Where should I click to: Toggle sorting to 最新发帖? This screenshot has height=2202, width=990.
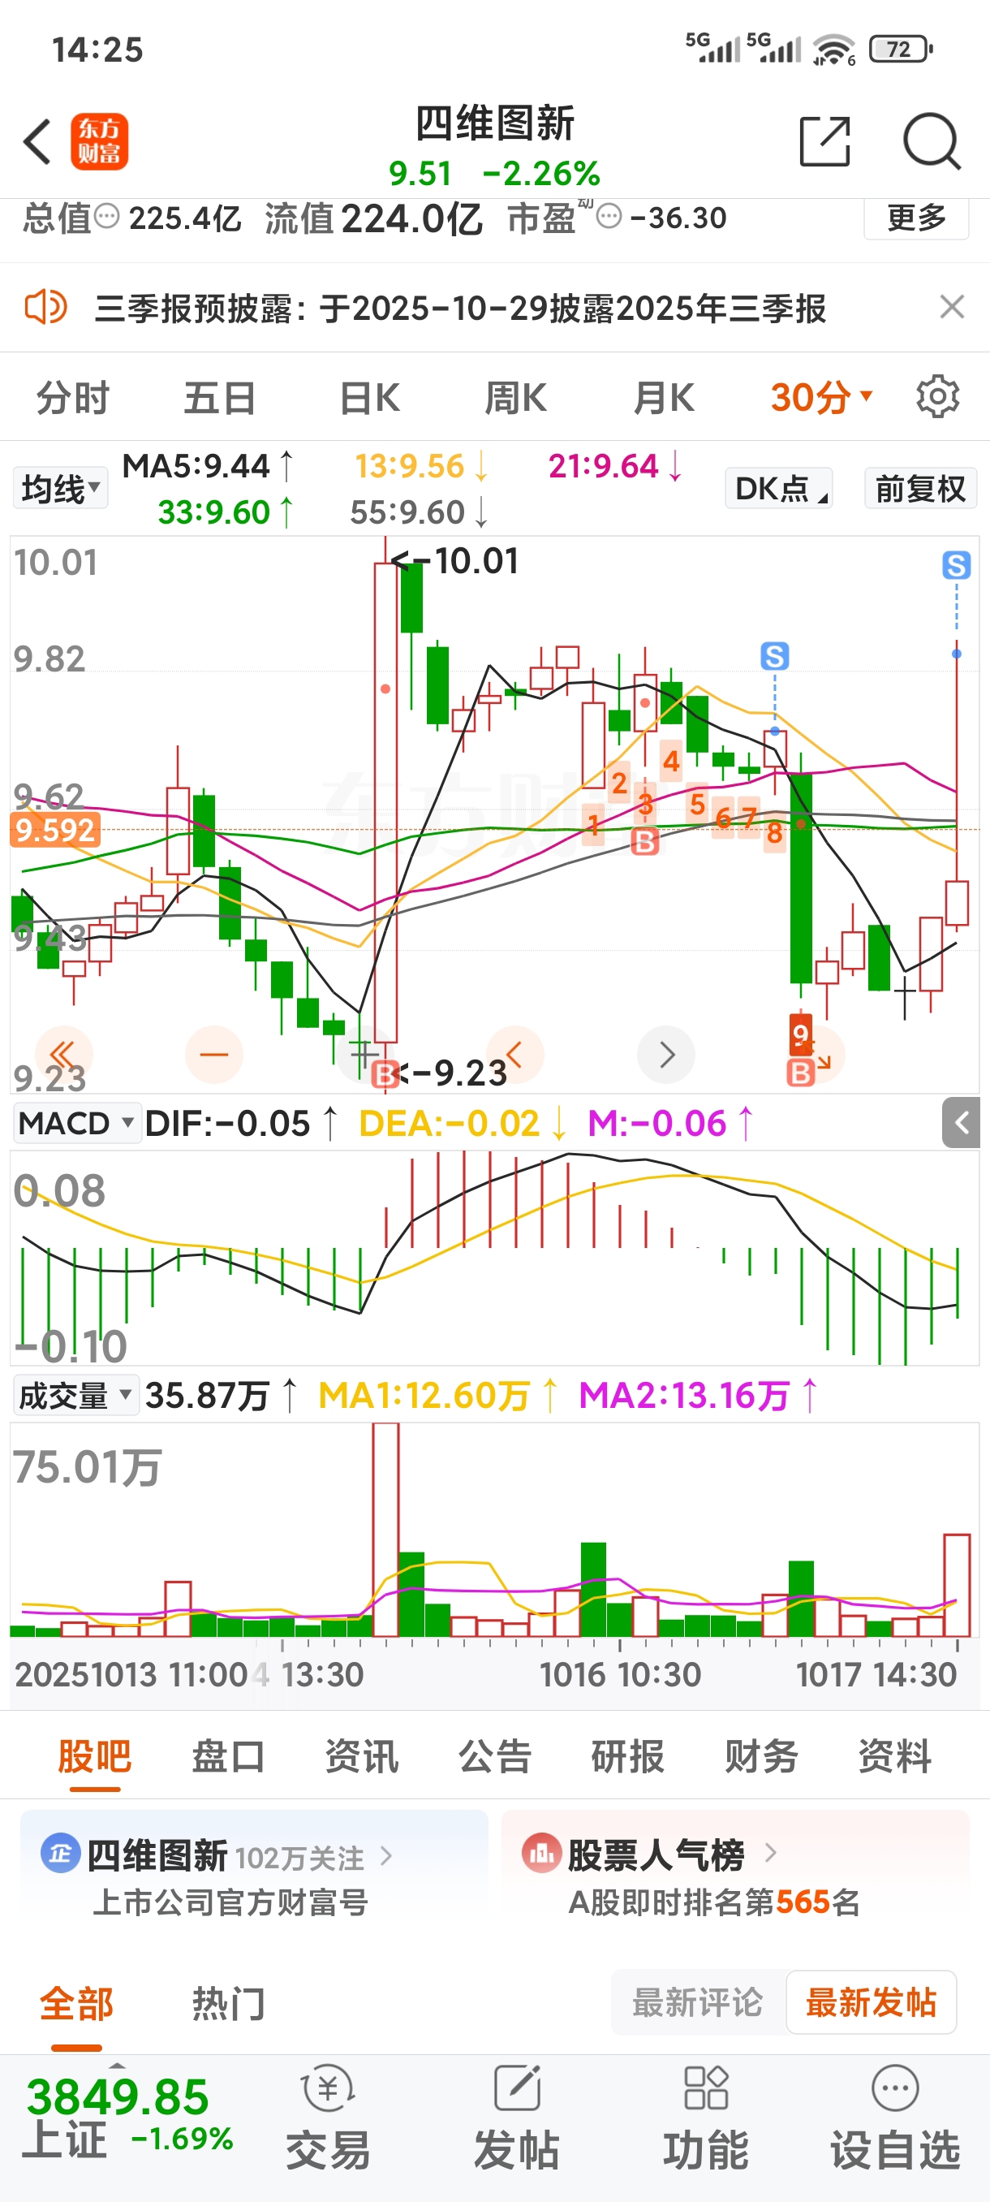pos(872,2002)
